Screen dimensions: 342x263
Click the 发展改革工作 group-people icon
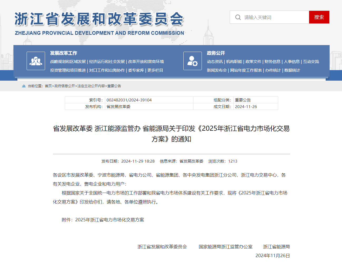[36, 61]
